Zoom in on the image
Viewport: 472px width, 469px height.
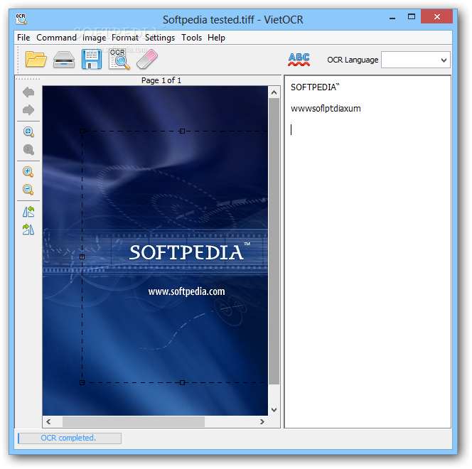click(x=28, y=172)
